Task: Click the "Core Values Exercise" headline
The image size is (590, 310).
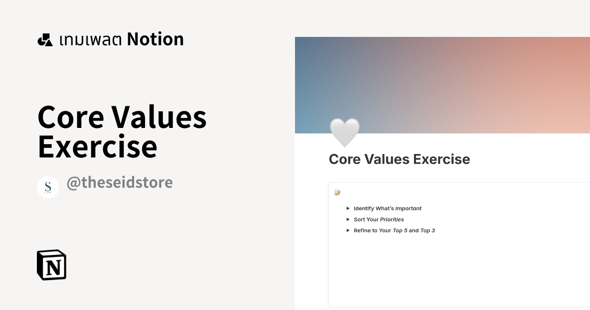Action: 122,132
